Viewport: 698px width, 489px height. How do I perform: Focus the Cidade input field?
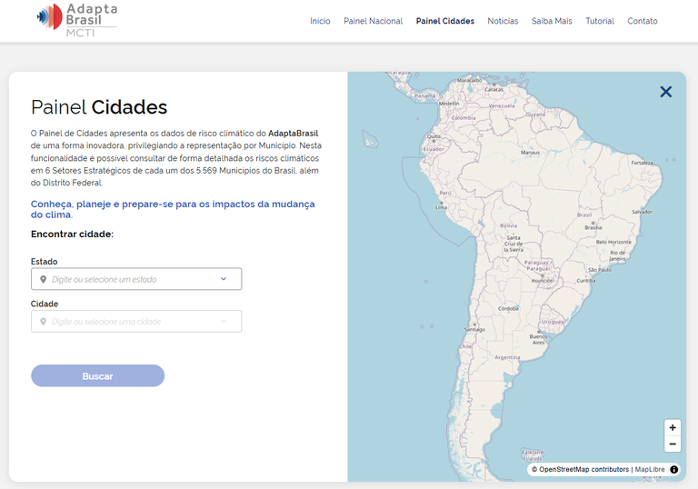tap(136, 321)
